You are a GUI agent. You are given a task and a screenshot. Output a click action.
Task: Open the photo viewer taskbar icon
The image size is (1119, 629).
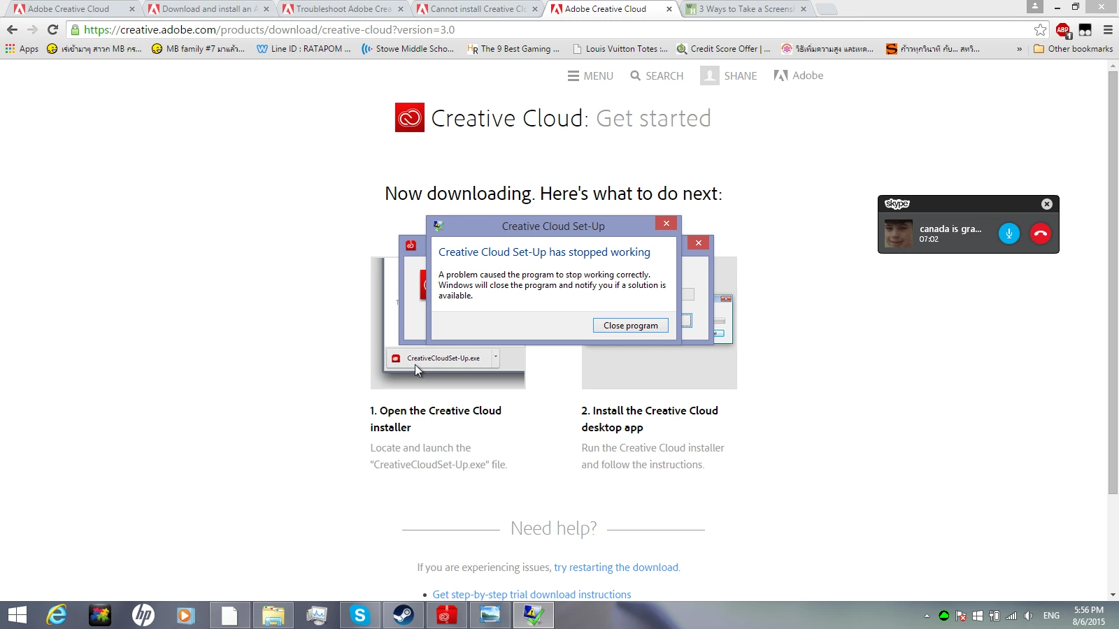(x=490, y=615)
